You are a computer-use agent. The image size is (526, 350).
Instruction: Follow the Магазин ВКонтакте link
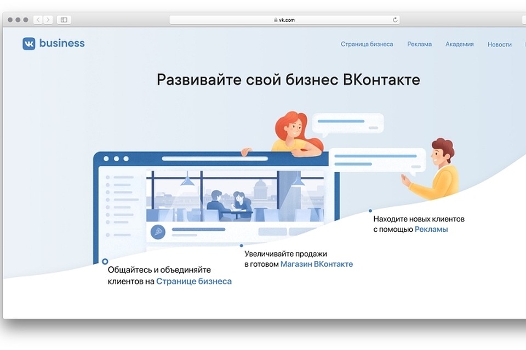pyautogui.click(x=316, y=264)
